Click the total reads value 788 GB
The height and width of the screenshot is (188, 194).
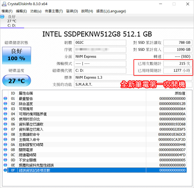pos(178,43)
